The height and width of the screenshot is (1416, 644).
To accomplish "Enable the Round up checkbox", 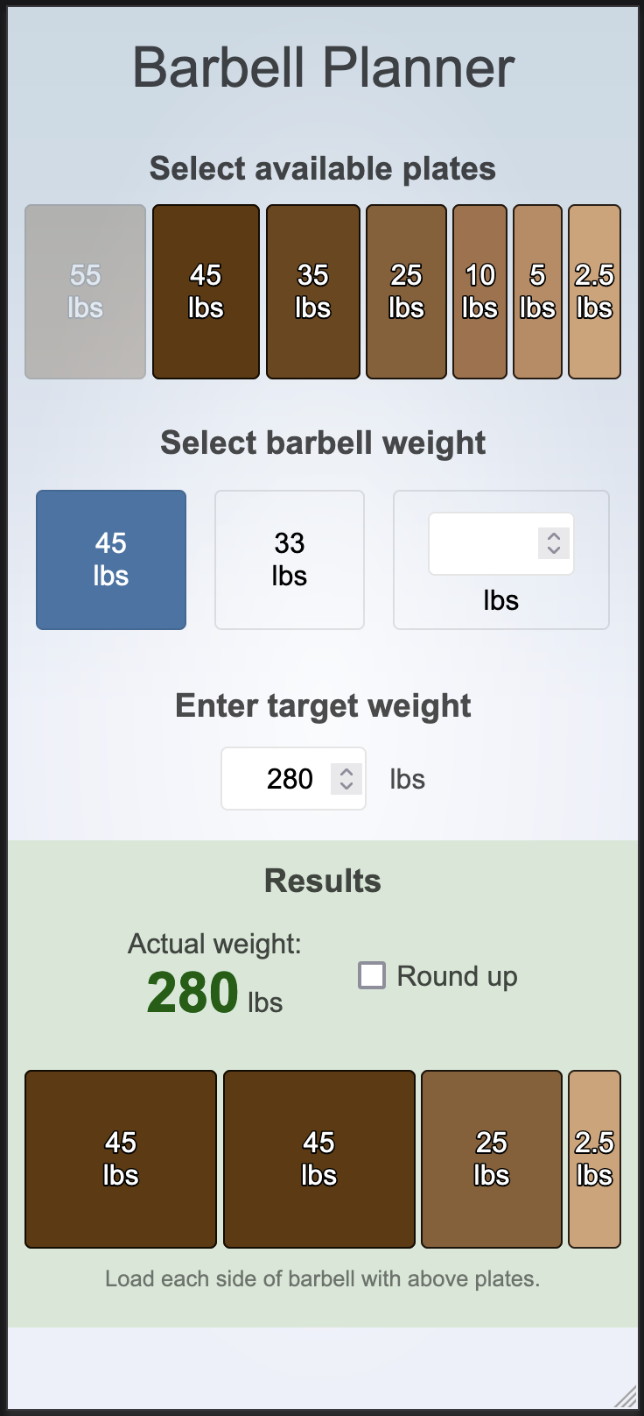I will tap(371, 975).
